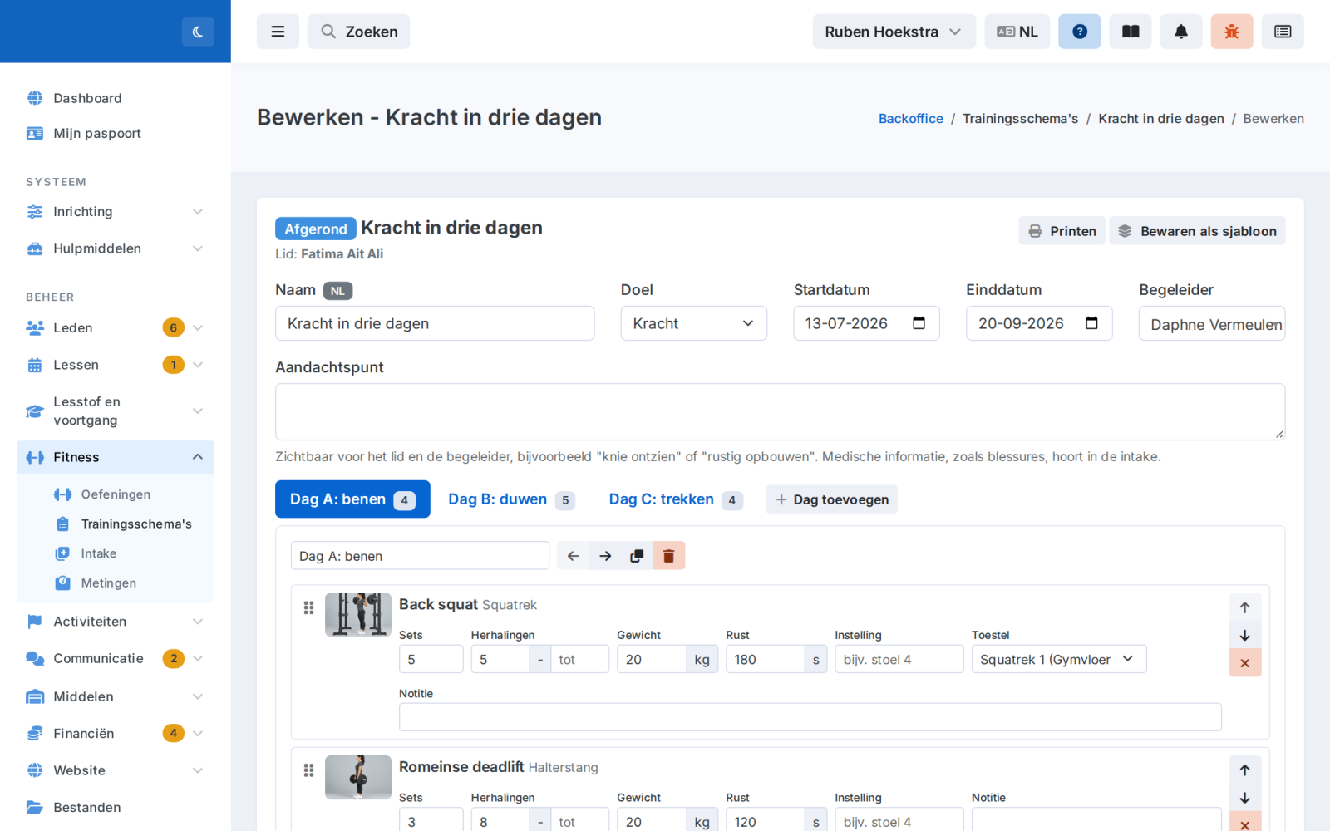Image resolution: width=1330 pixels, height=831 pixels.
Task: Move day left with left arrow
Action: (573, 556)
